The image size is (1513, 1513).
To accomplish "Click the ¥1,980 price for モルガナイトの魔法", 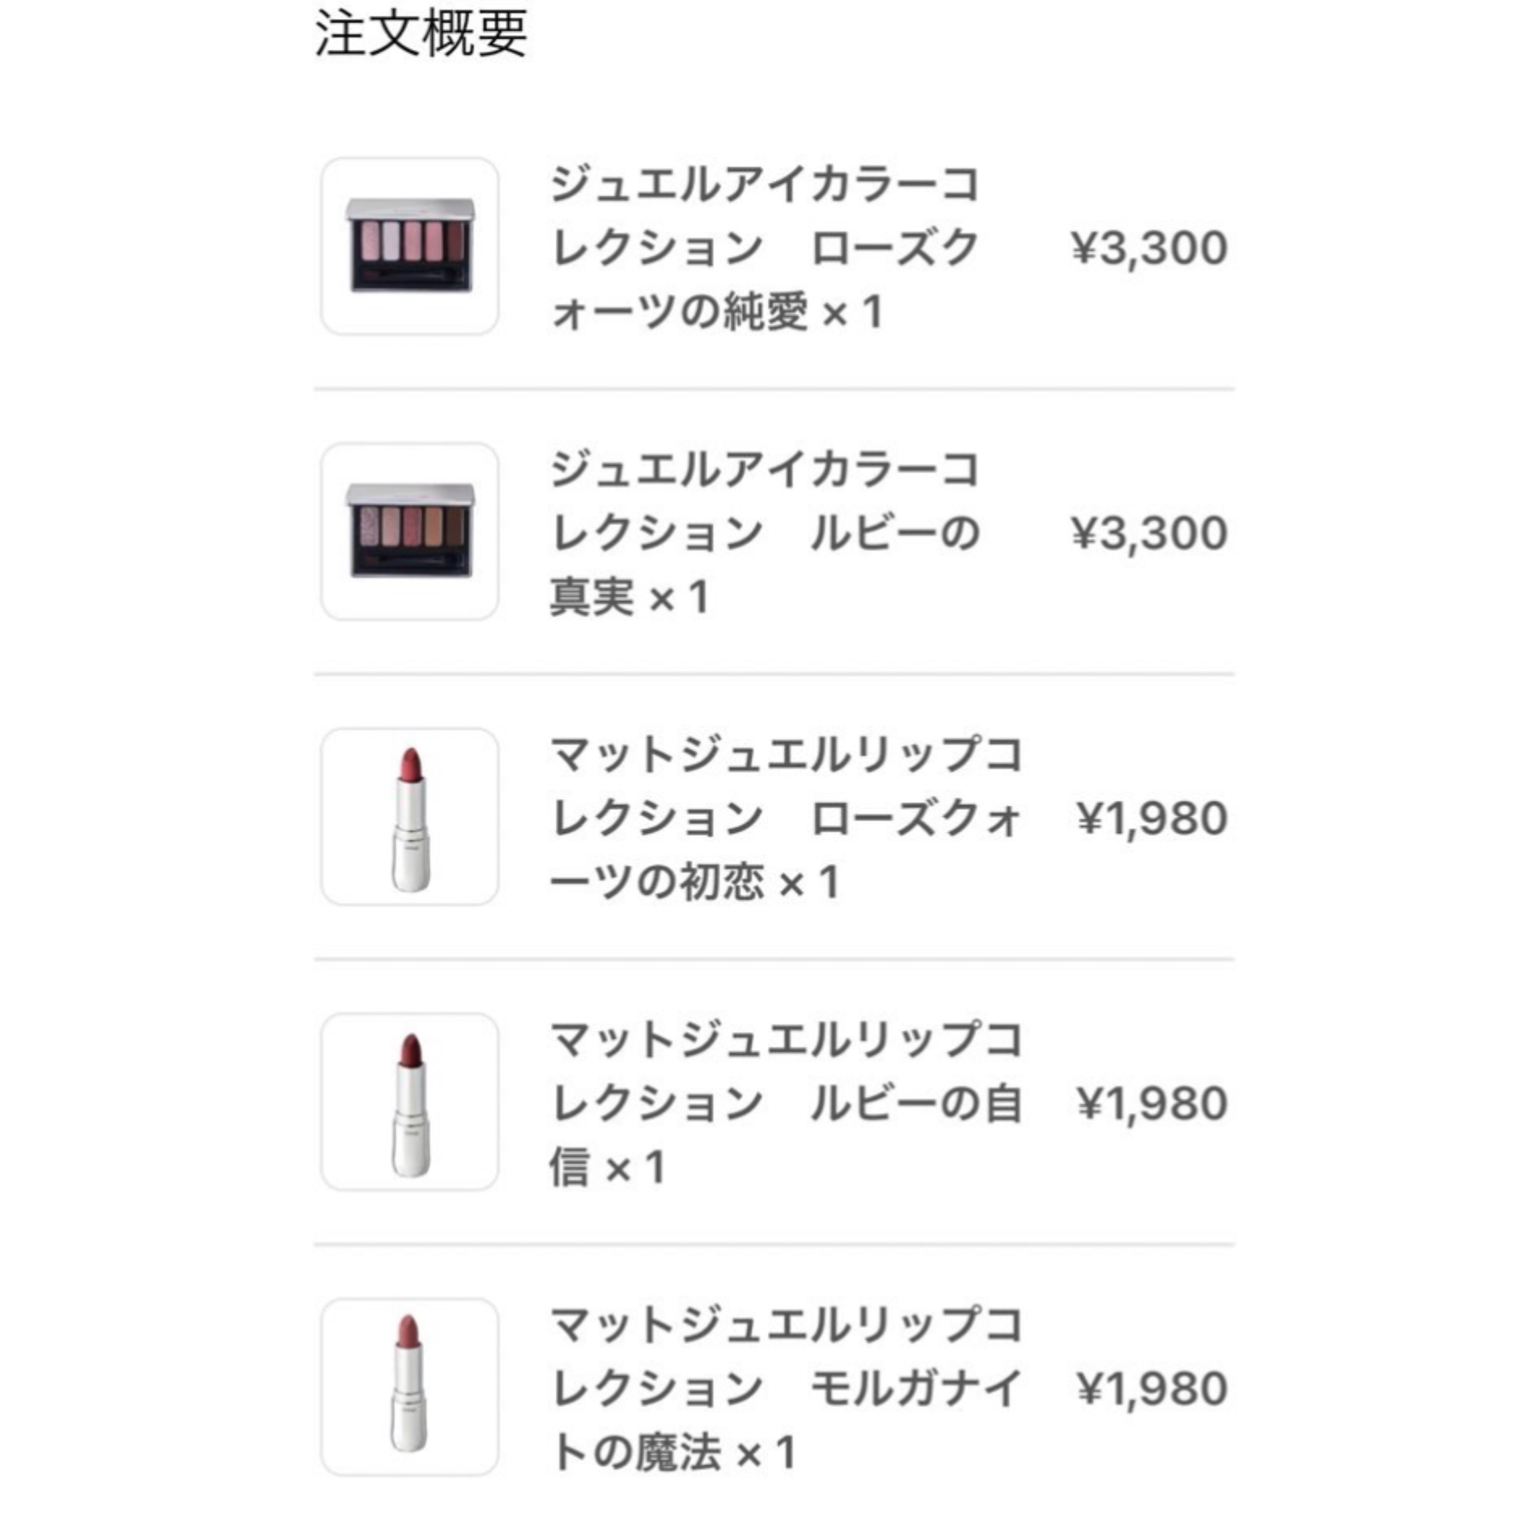I will coord(1152,1389).
